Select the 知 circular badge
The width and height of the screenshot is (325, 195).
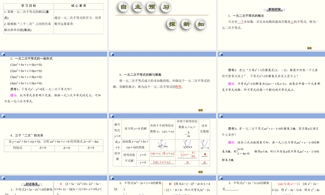[200, 24]
